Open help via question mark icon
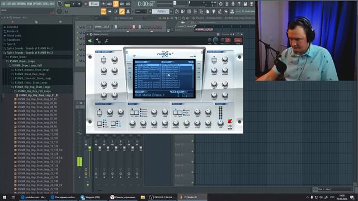The width and height of the screenshot is (358, 201). pyautogui.click(x=239, y=4)
